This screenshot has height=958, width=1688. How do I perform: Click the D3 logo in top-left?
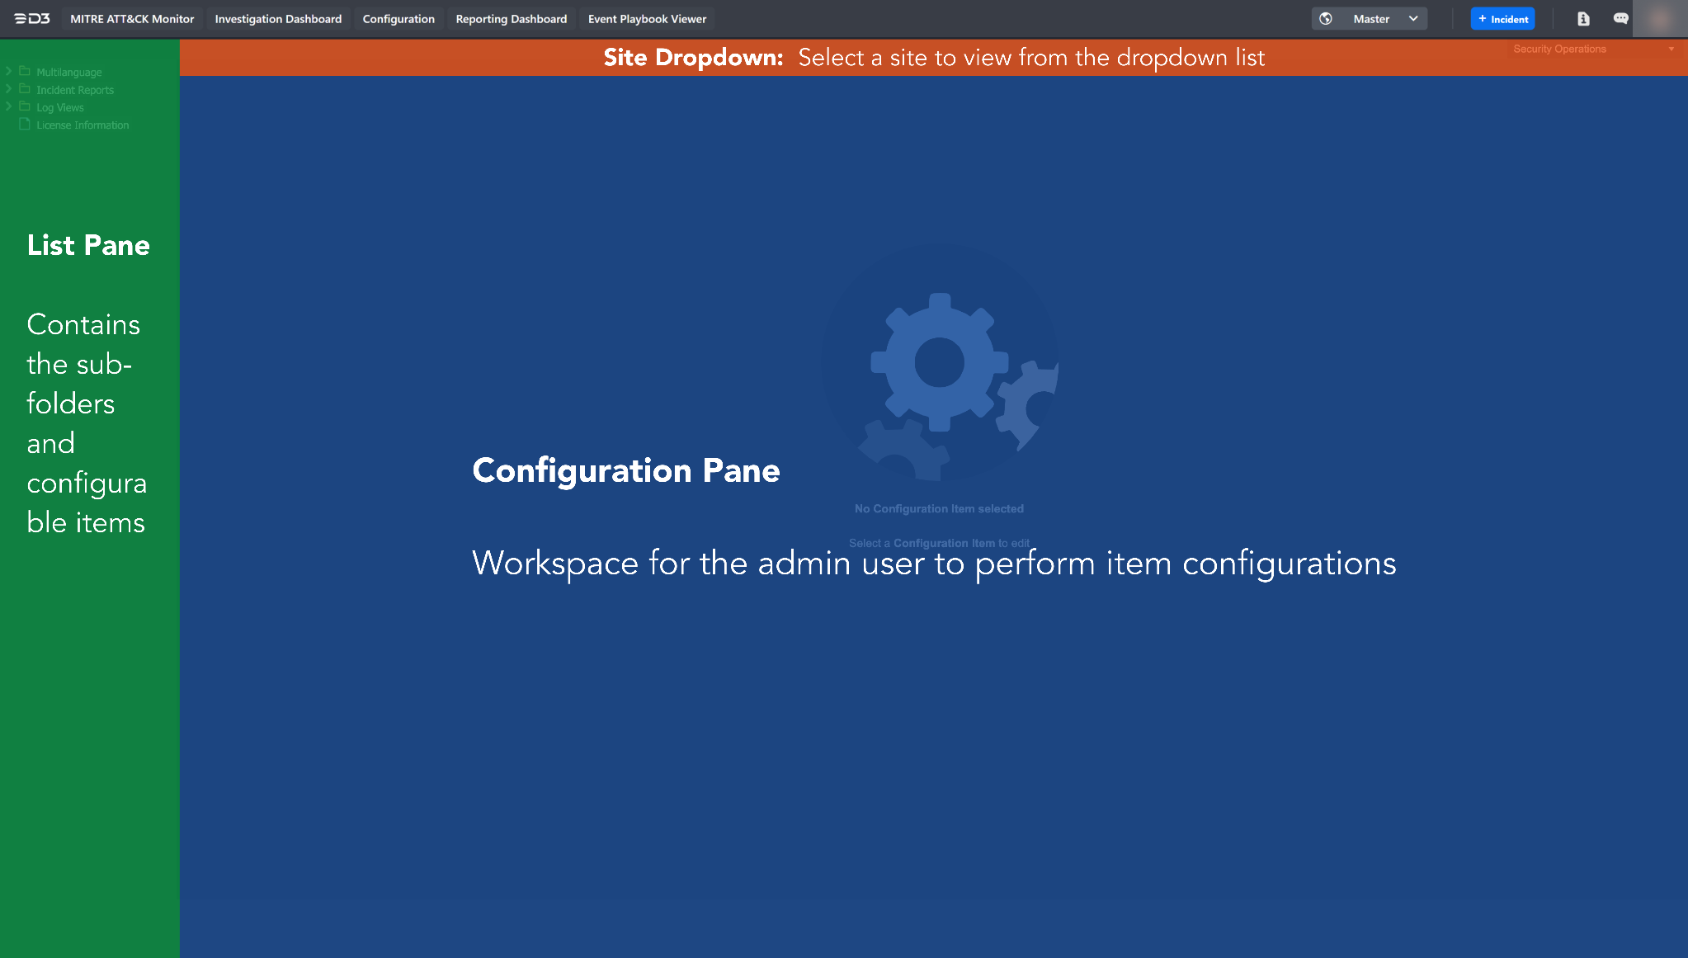(32, 18)
